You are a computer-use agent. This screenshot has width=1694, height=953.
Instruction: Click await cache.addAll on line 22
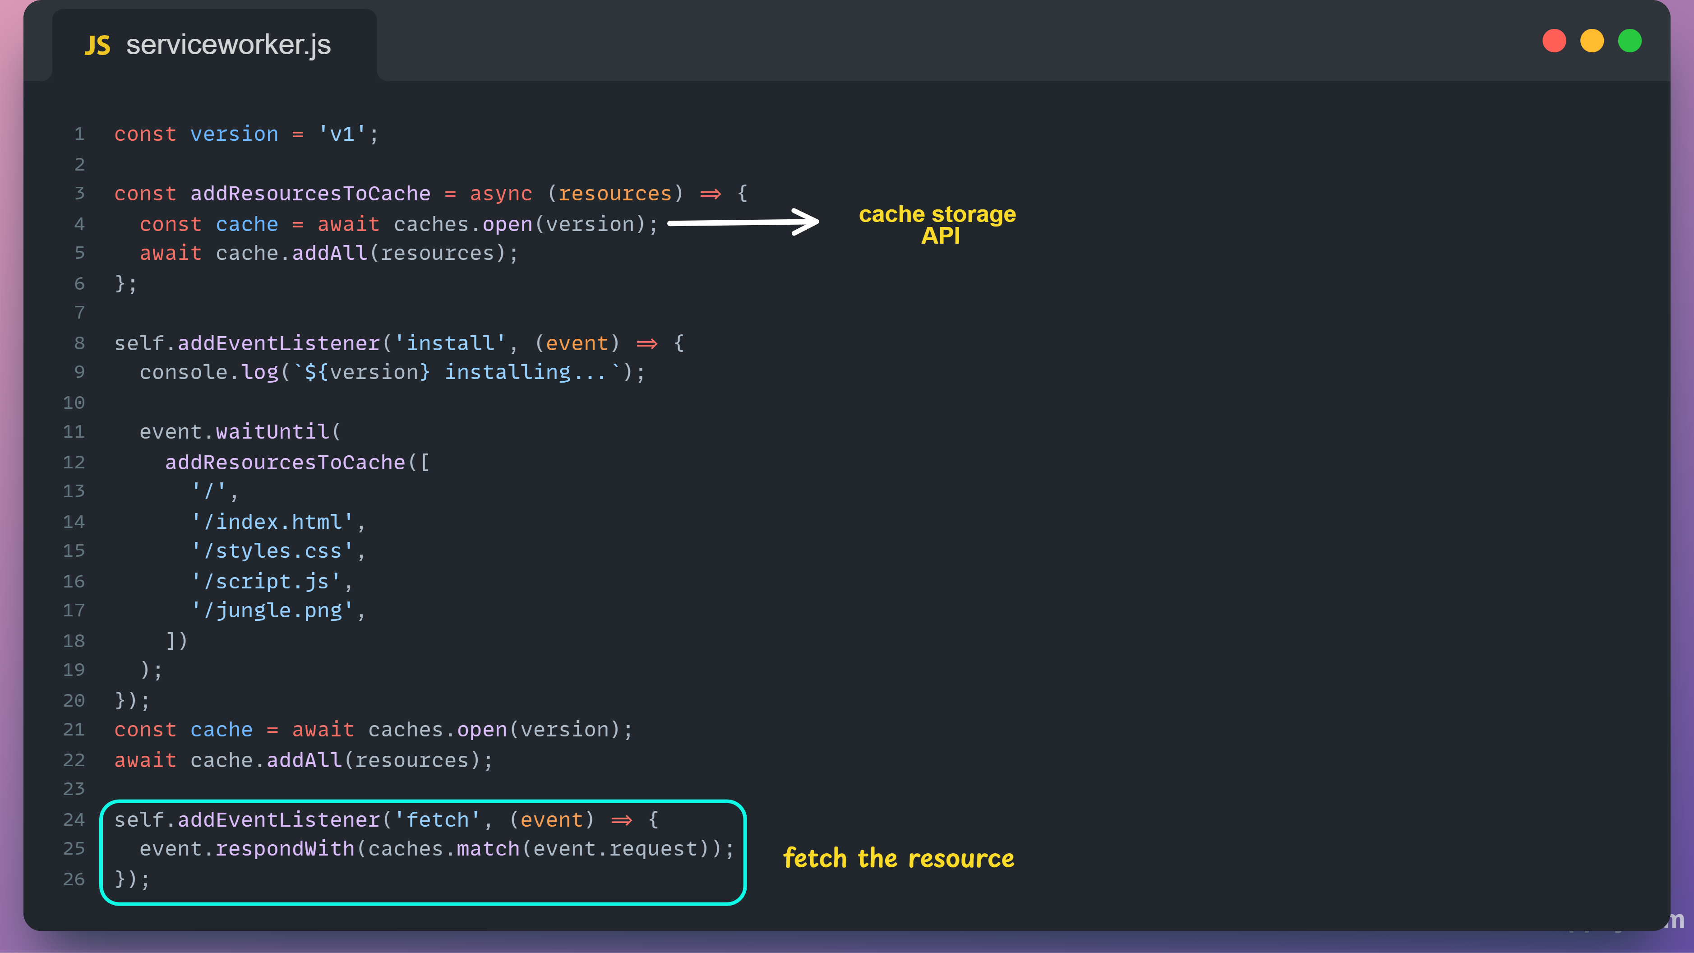pos(228,760)
